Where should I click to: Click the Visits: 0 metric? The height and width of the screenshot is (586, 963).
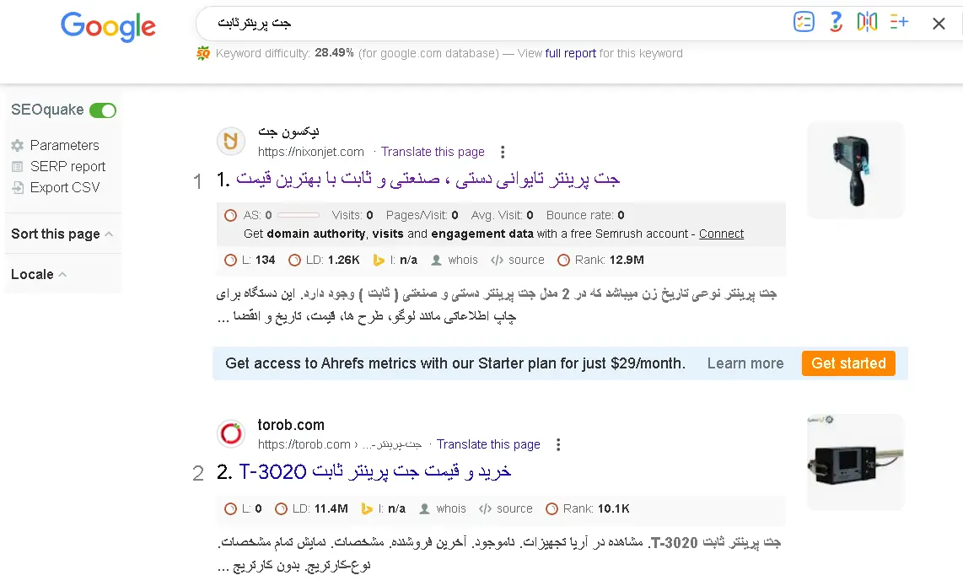(x=352, y=216)
